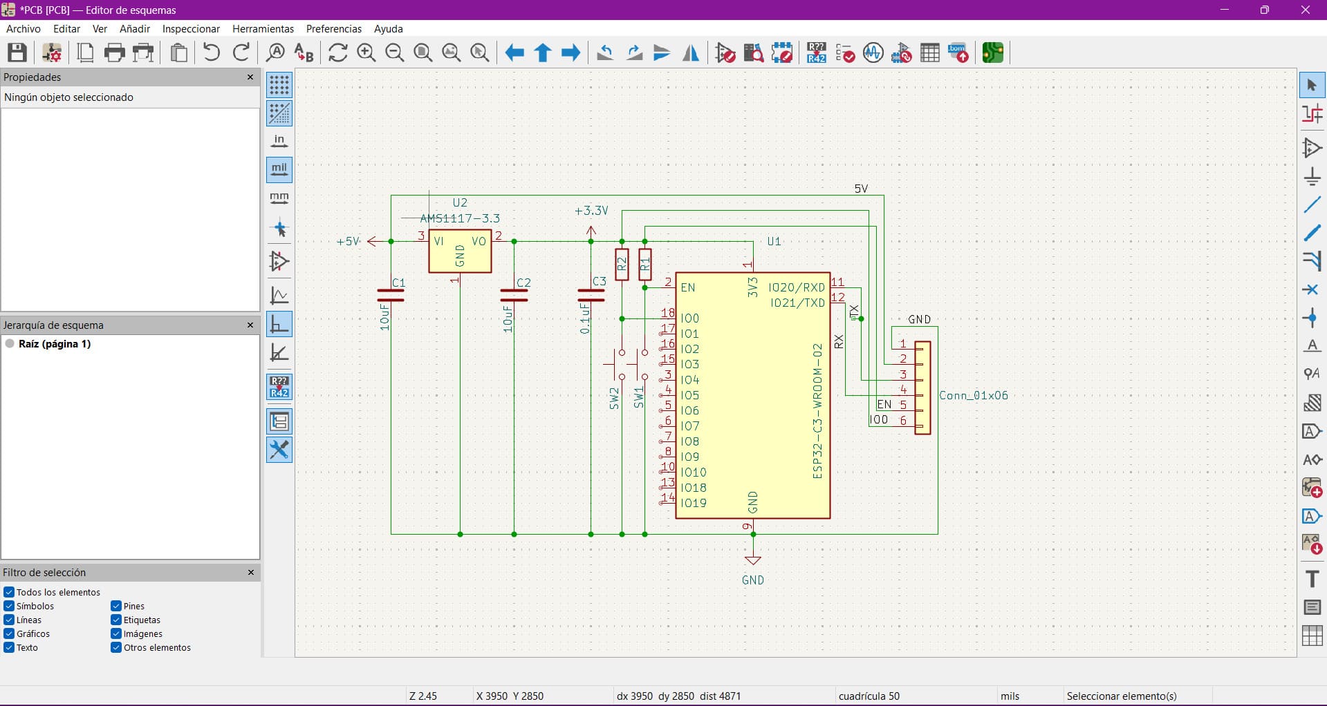This screenshot has width=1327, height=706.
Task: Select the Add power symbol tool
Action: coord(1312,177)
